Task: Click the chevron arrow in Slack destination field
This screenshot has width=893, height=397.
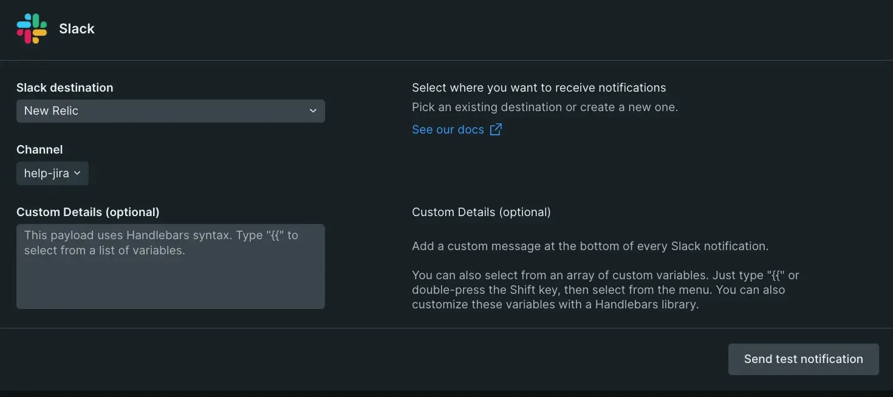Action: (x=313, y=111)
